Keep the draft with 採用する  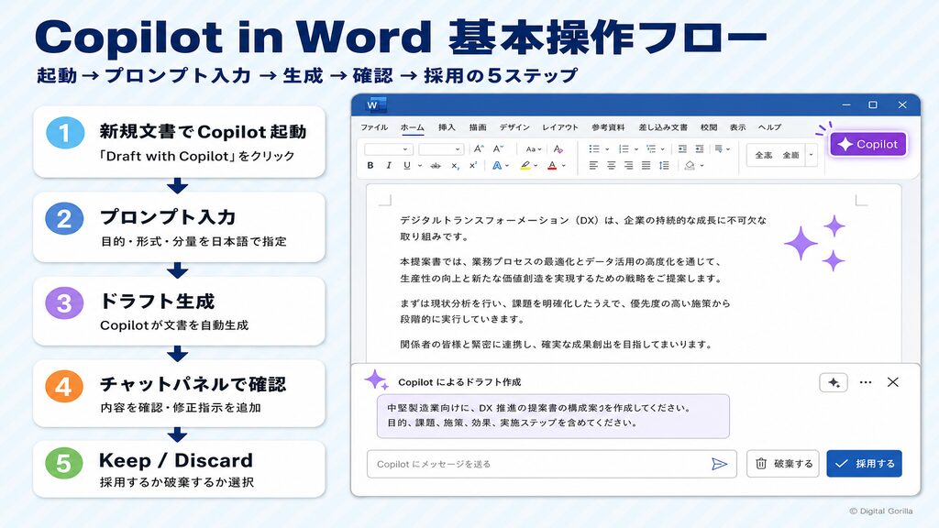click(864, 463)
